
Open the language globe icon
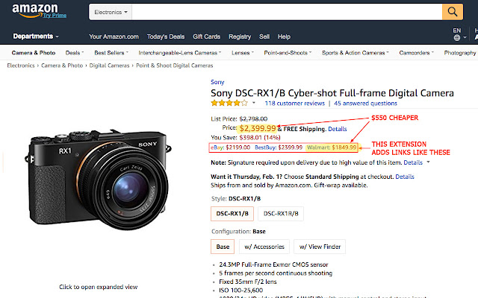tap(456, 38)
